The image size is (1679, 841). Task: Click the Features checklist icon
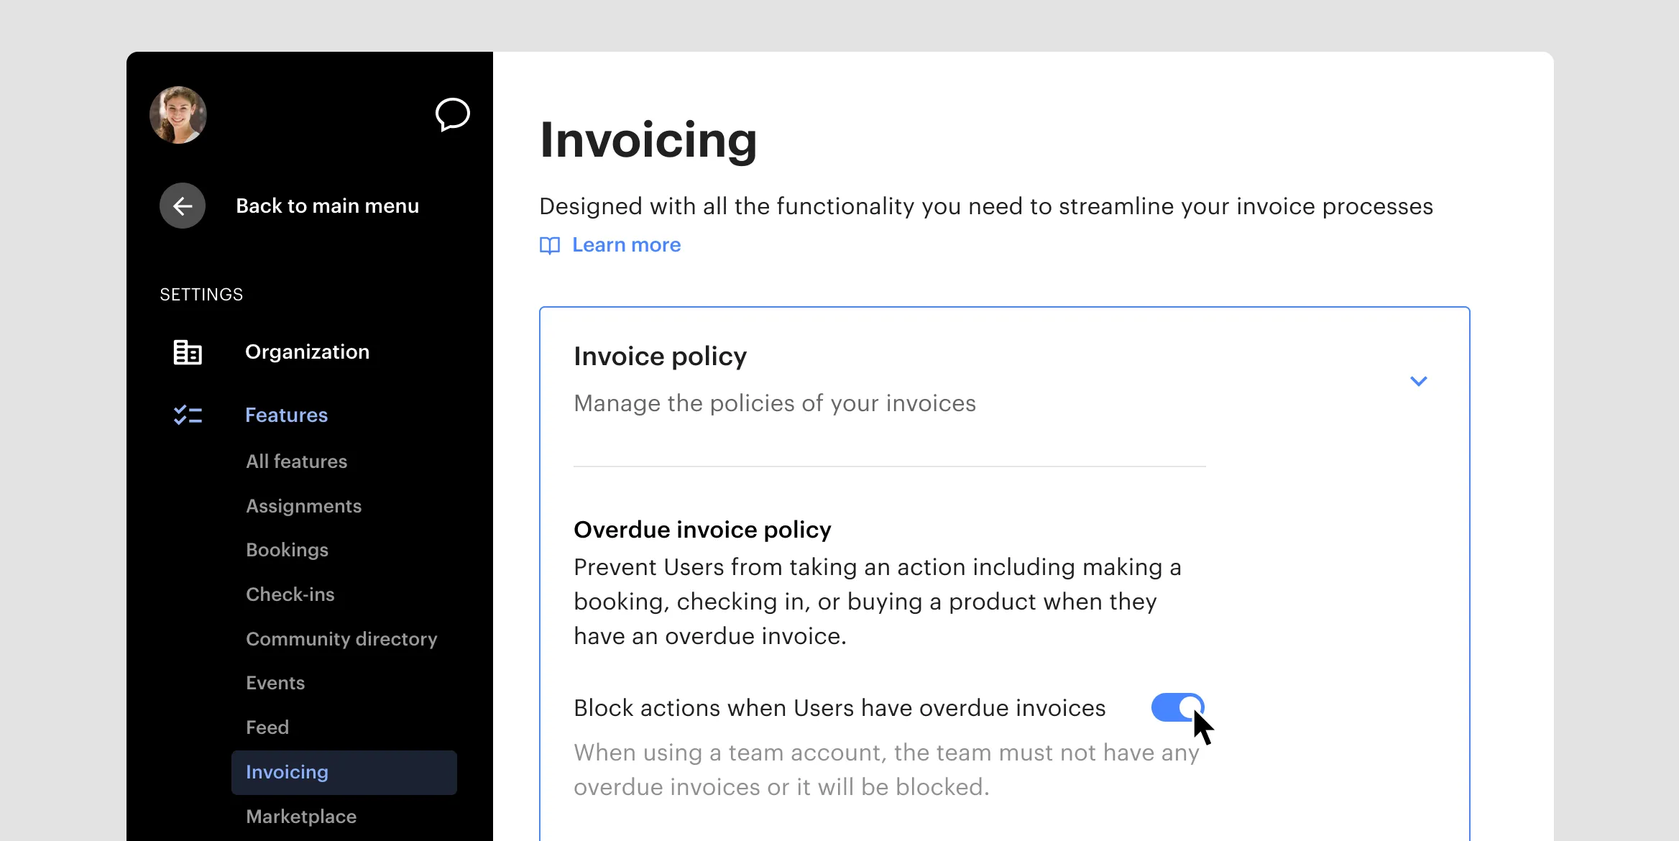tap(189, 414)
